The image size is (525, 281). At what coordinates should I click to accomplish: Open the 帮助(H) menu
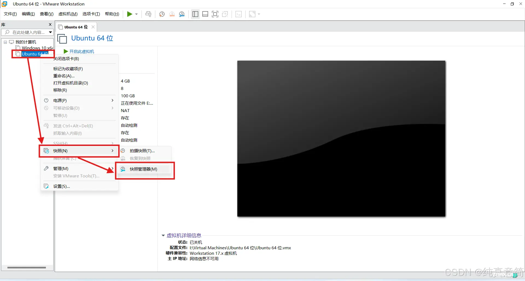click(112, 14)
